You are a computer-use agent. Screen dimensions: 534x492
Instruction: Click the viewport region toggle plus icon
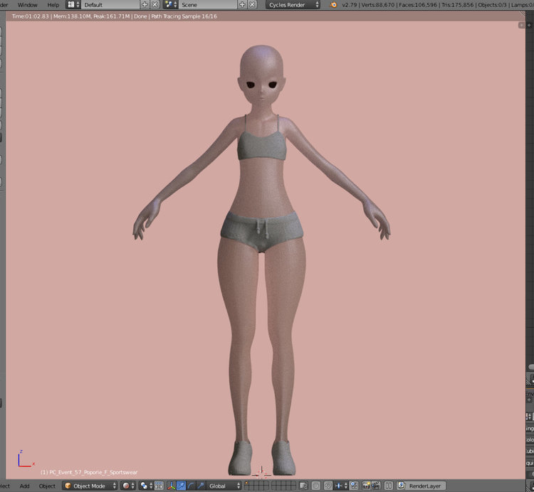click(521, 26)
